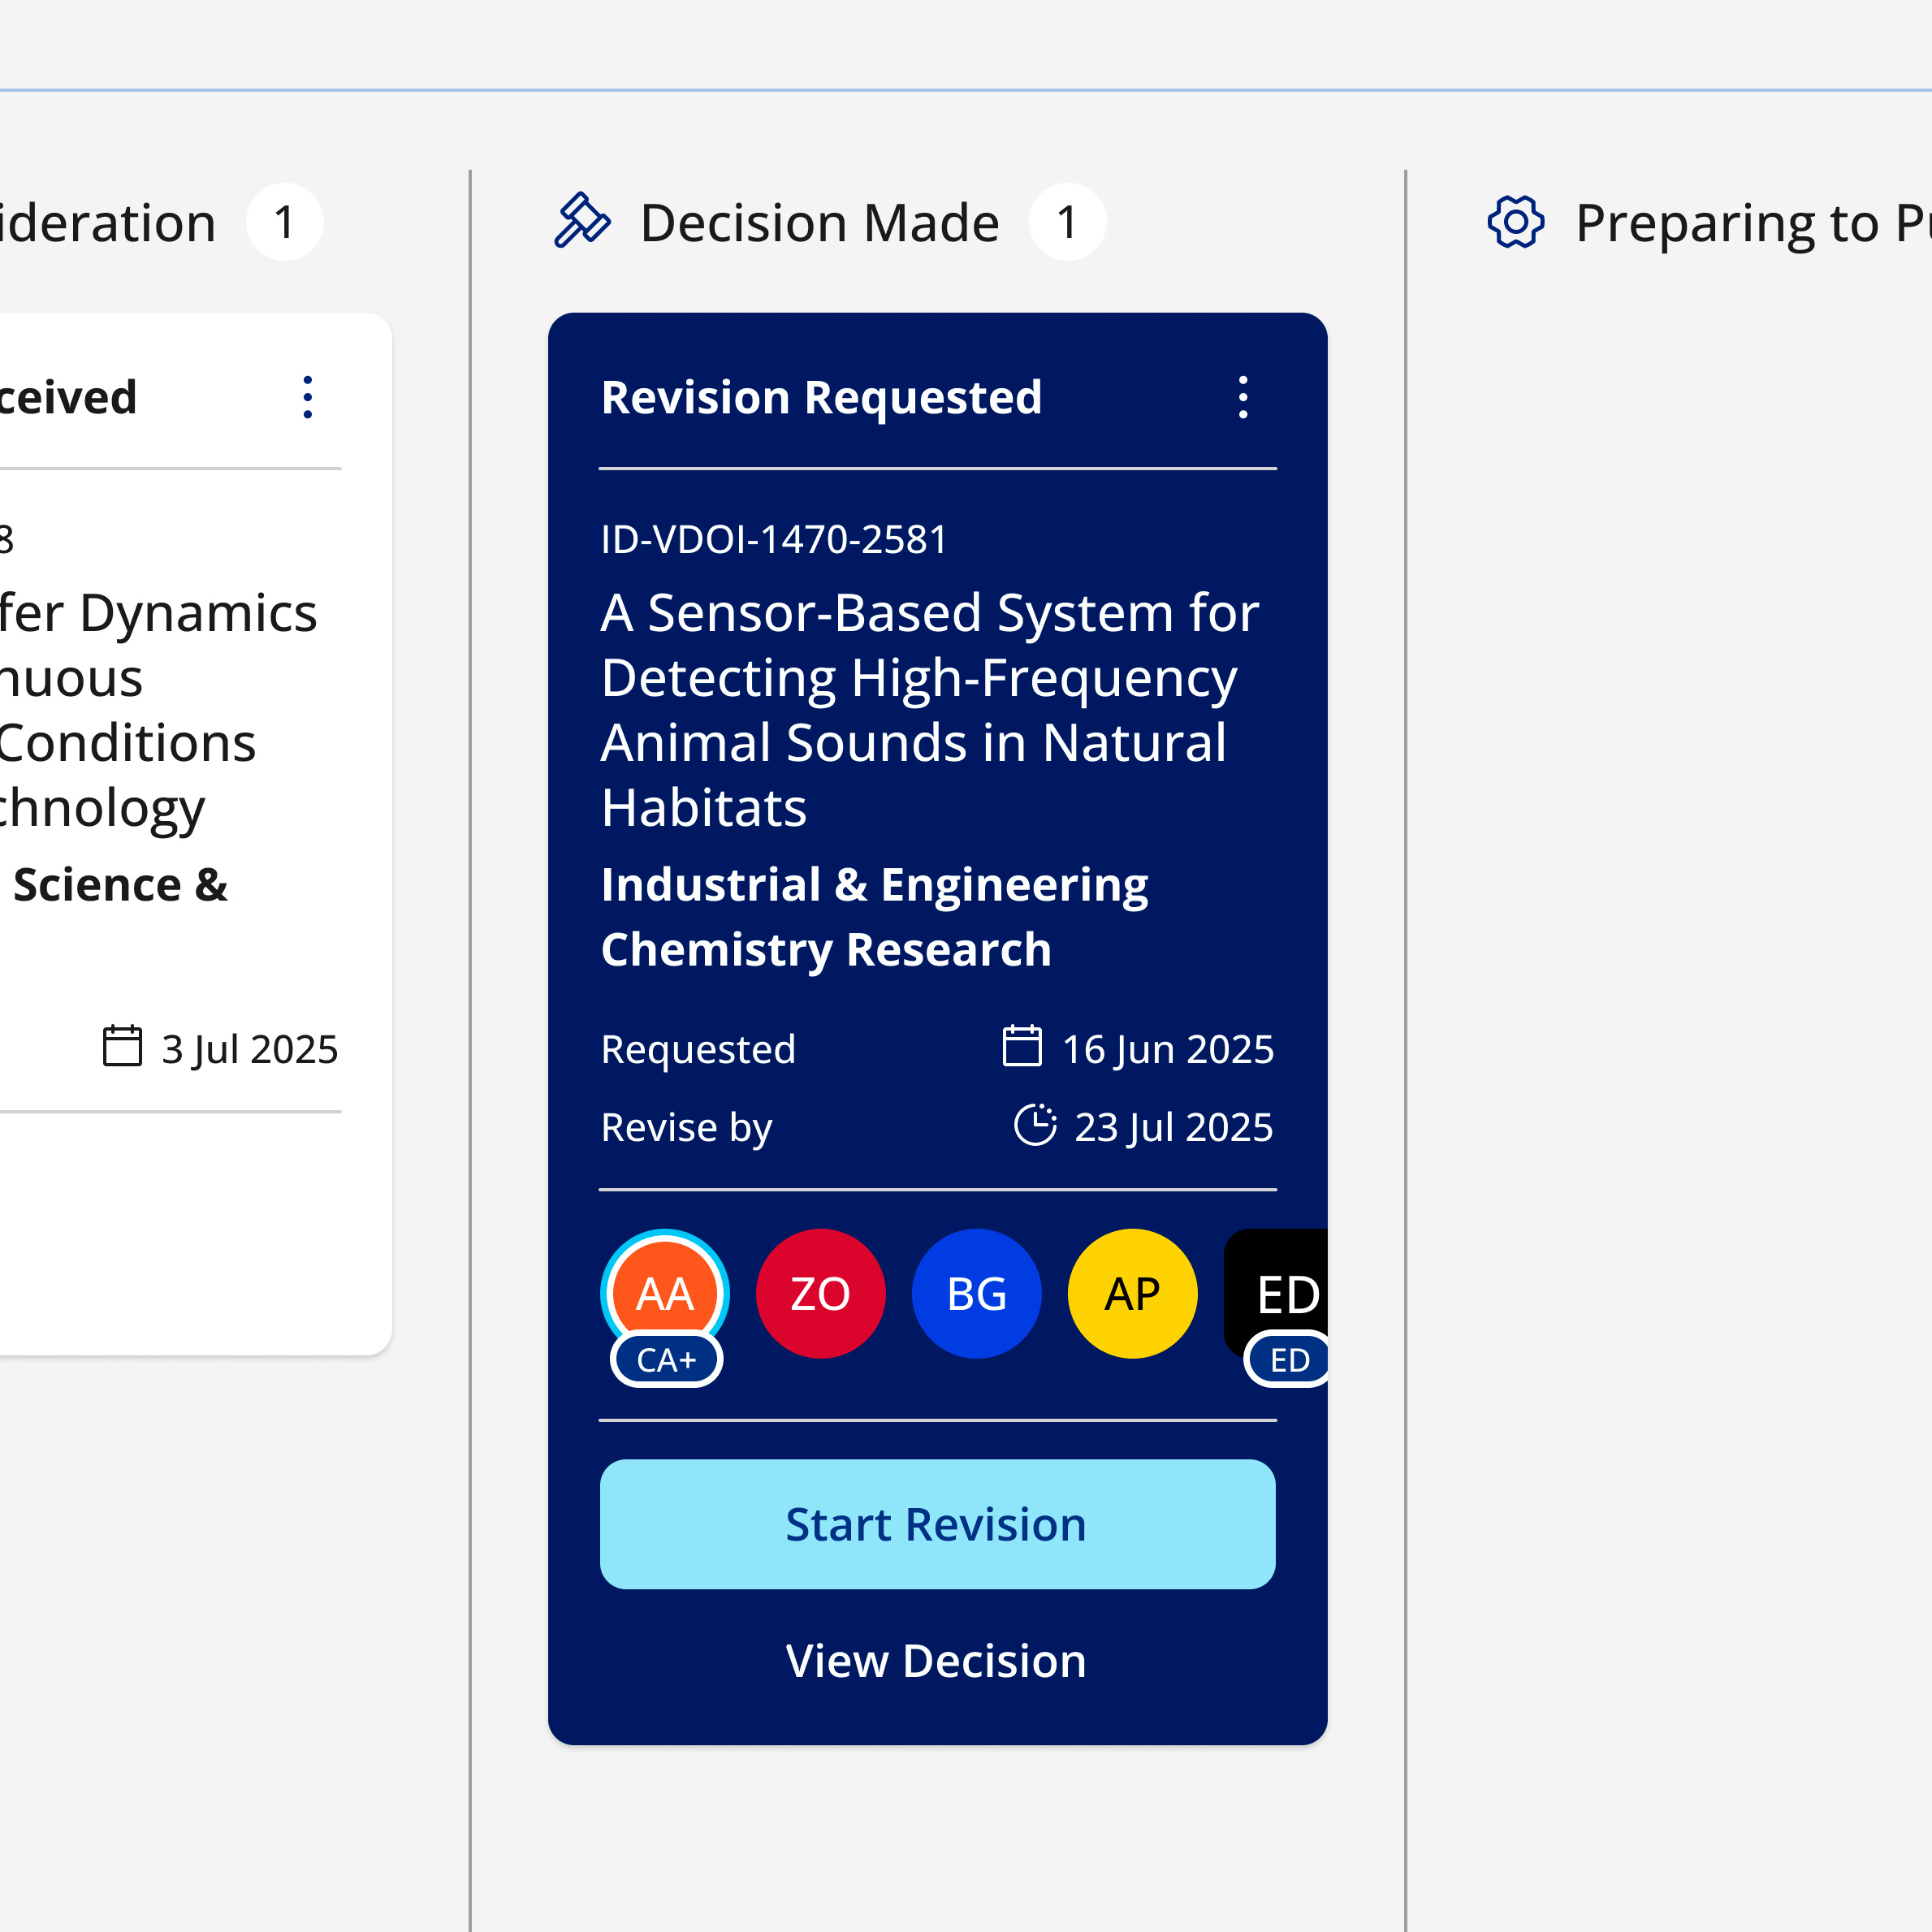Open the Revision Requested card three-dot menu
The image size is (1932, 1932).
point(1243,397)
